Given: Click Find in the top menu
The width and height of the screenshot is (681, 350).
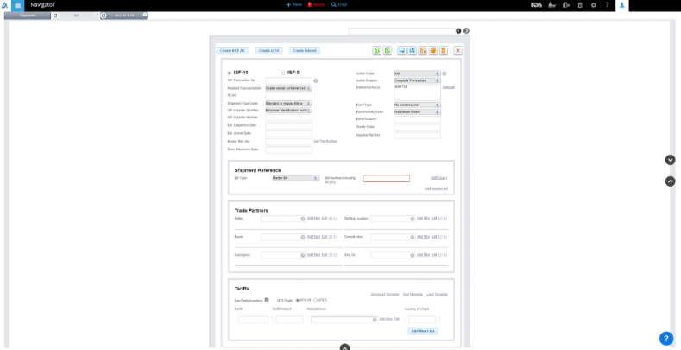Looking at the screenshot, I should [339, 5].
